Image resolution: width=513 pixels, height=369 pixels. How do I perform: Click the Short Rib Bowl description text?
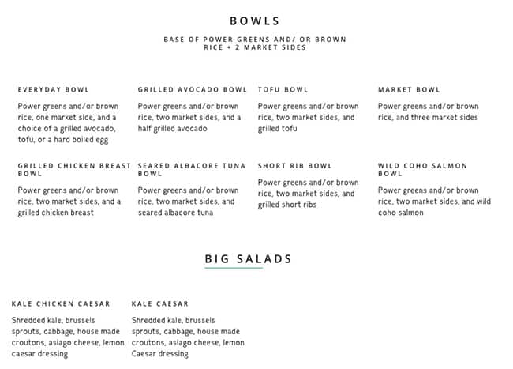pos(308,194)
